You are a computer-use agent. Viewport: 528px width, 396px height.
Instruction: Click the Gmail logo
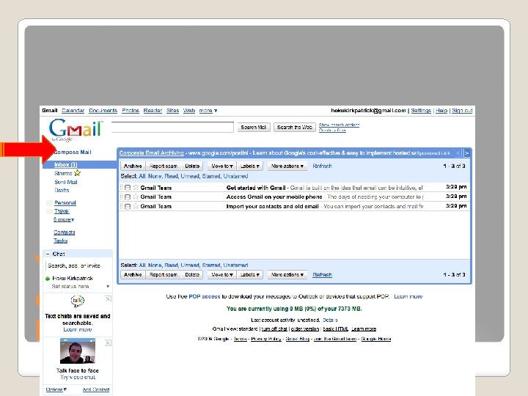click(x=75, y=129)
